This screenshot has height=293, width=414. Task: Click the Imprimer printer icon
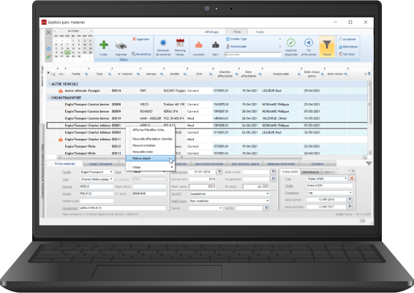(x=121, y=45)
